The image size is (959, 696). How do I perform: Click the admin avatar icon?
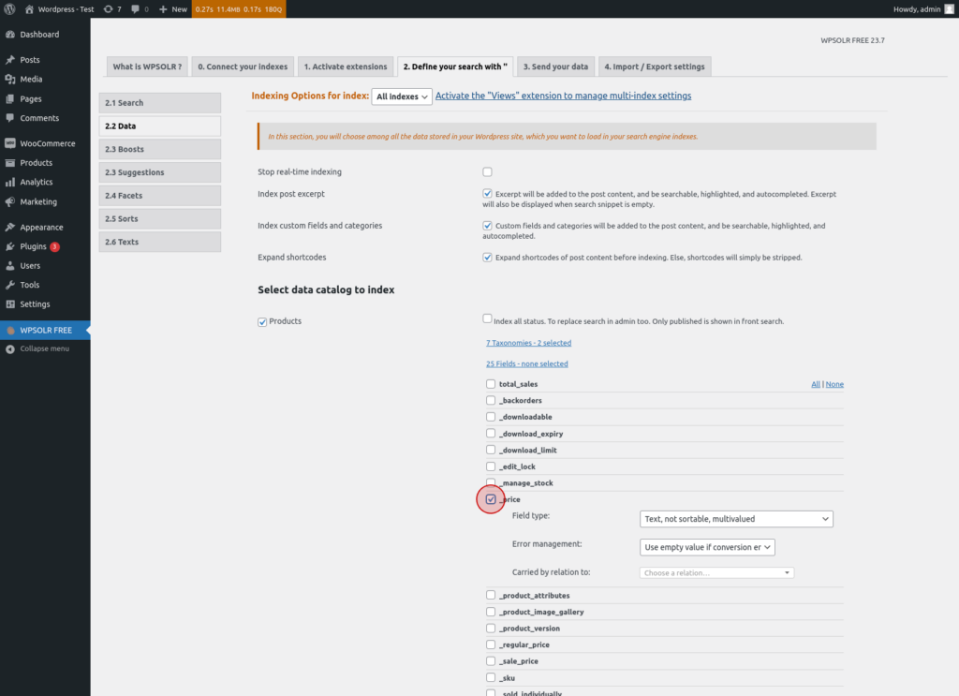[x=950, y=9]
